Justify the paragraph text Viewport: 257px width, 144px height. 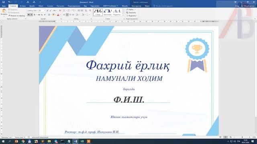click(73, 15)
